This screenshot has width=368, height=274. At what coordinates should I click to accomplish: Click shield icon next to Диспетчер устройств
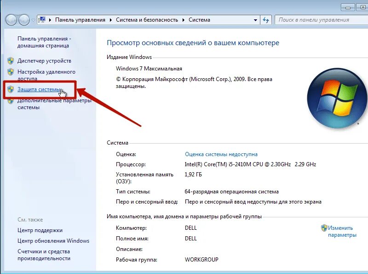(11, 61)
